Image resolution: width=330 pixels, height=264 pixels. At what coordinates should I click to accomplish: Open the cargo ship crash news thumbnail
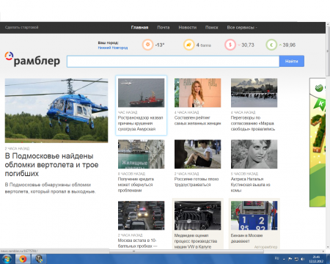pyautogui.click(x=141, y=92)
